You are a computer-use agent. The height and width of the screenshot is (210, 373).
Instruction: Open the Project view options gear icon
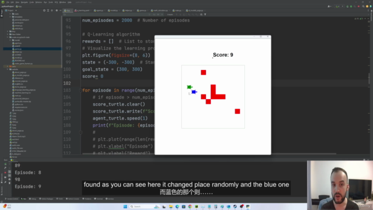click(x=57, y=10)
